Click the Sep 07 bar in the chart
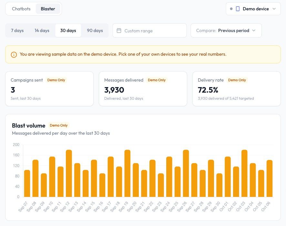This screenshot has height=226, width=286. [x=27, y=184]
